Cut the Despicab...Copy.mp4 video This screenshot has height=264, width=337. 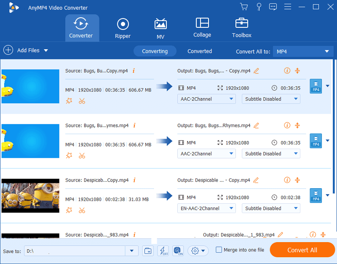[x=82, y=210]
